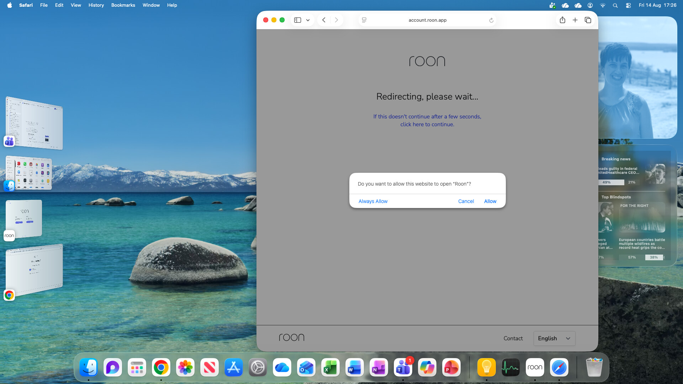Click the Wi-Fi status icon
683x384 pixels.
click(603, 5)
